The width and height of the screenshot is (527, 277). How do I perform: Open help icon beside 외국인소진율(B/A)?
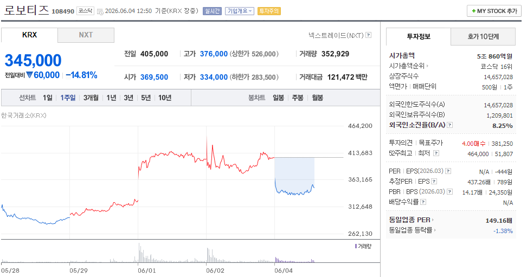[449, 125]
